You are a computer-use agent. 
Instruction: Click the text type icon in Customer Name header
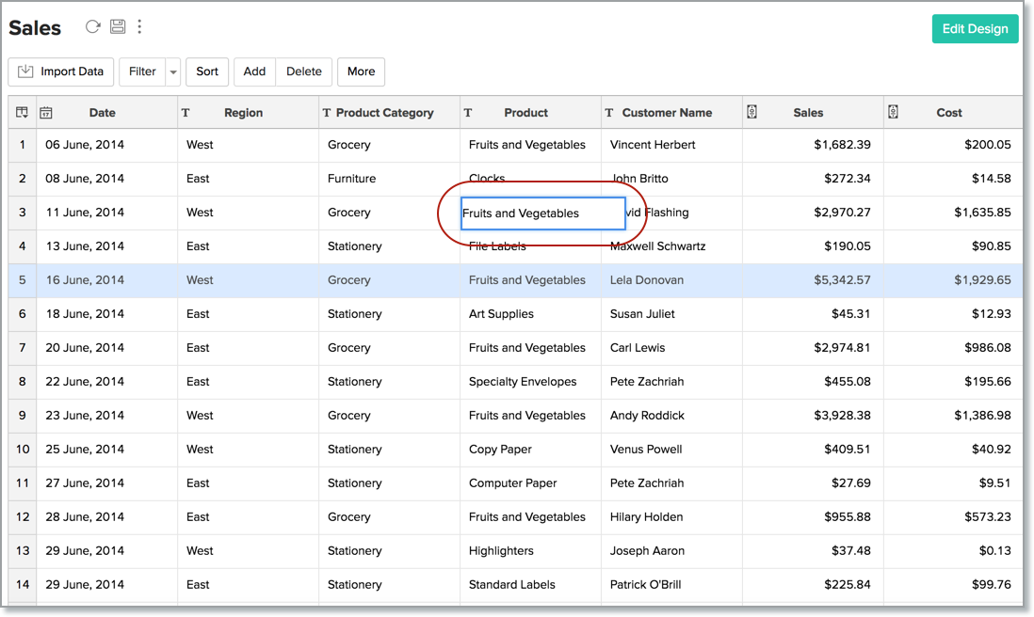[609, 113]
